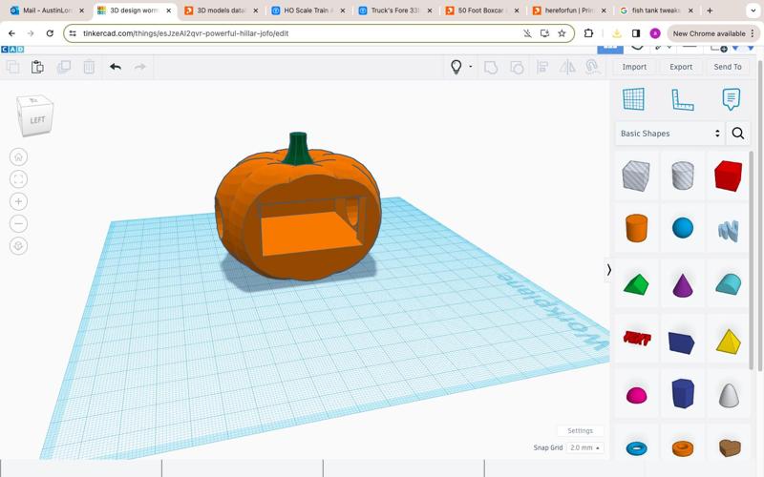This screenshot has height=477, width=764.
Task: Pick the brown Heart shape
Action: click(x=730, y=447)
